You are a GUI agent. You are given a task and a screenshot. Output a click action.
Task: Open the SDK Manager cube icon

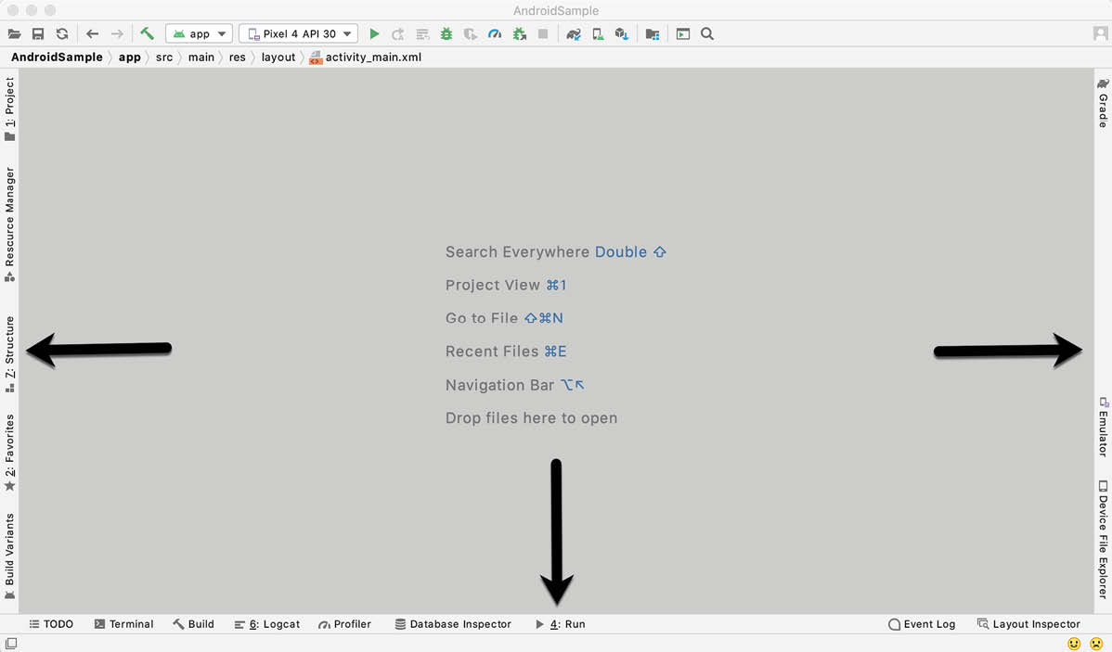tap(622, 34)
